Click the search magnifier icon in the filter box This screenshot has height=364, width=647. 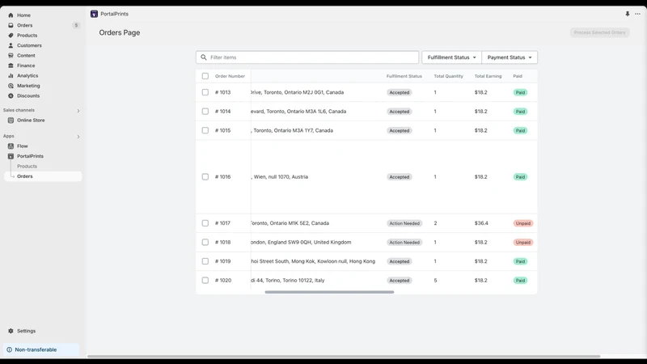204,57
